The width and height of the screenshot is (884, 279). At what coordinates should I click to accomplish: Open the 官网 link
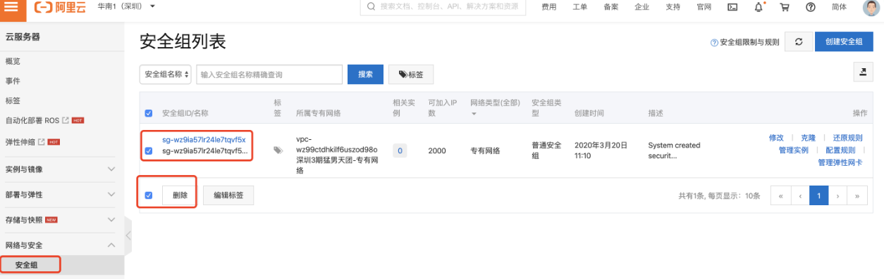(x=704, y=7)
